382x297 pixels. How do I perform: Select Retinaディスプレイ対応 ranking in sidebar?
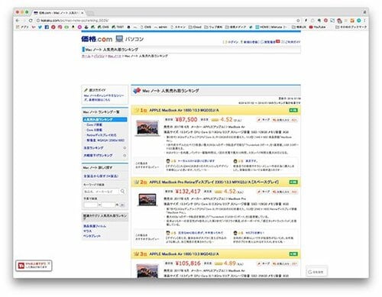tap(102, 135)
